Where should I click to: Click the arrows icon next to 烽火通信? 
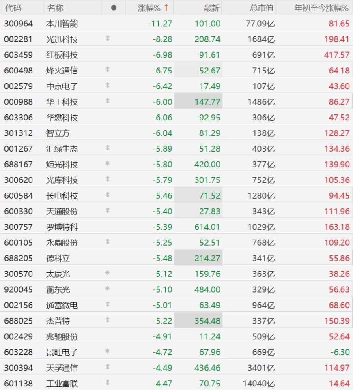tap(108, 70)
